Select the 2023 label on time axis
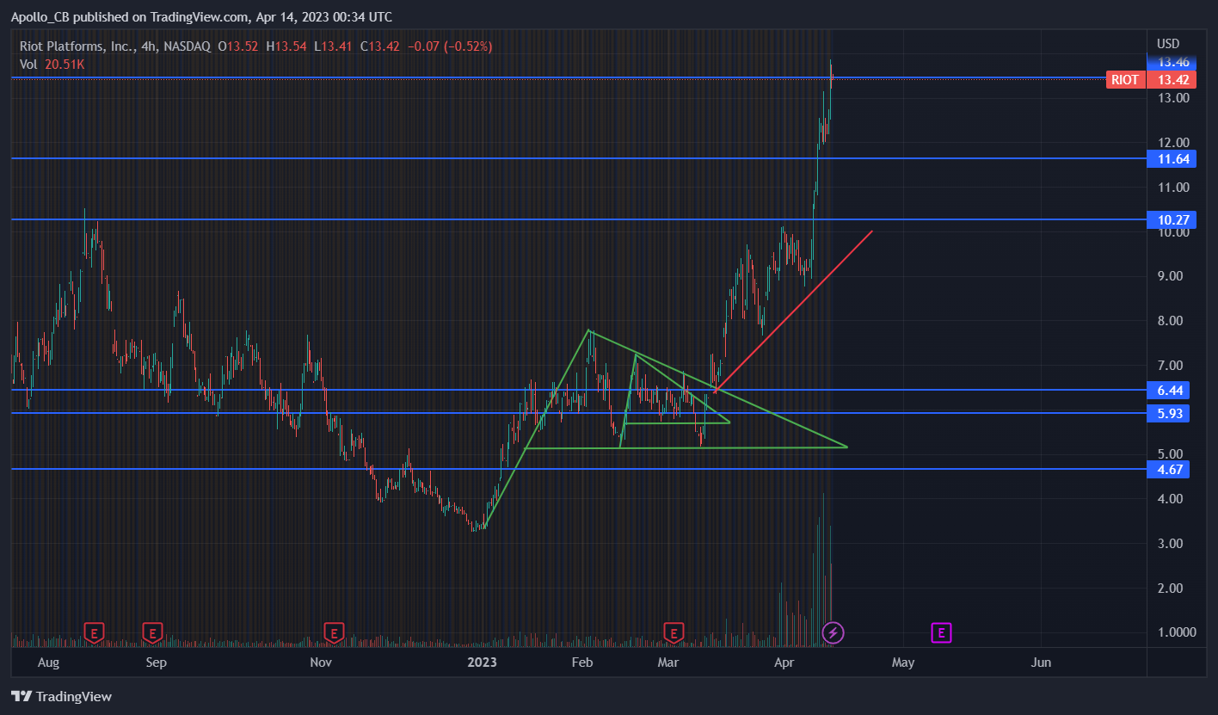This screenshot has height=715, width=1218. tap(481, 663)
